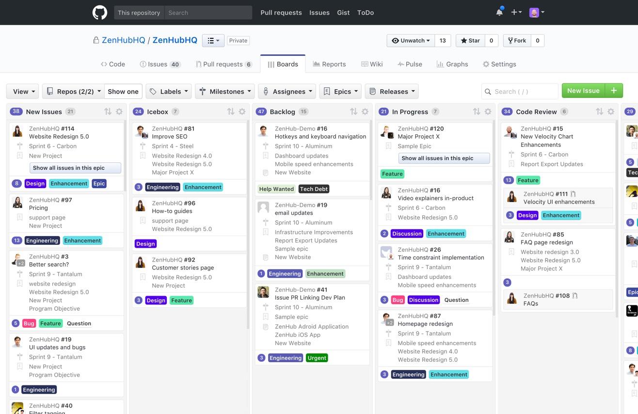
Task: Click the This repository search scope
Action: coord(139,13)
